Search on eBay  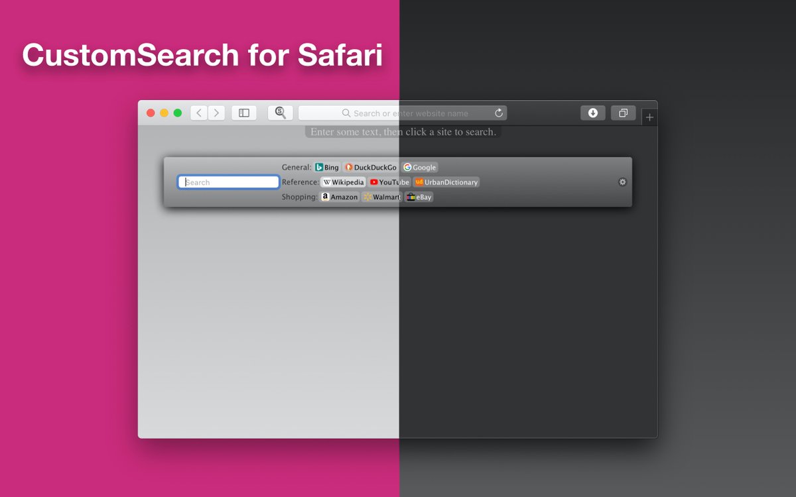[x=419, y=197]
